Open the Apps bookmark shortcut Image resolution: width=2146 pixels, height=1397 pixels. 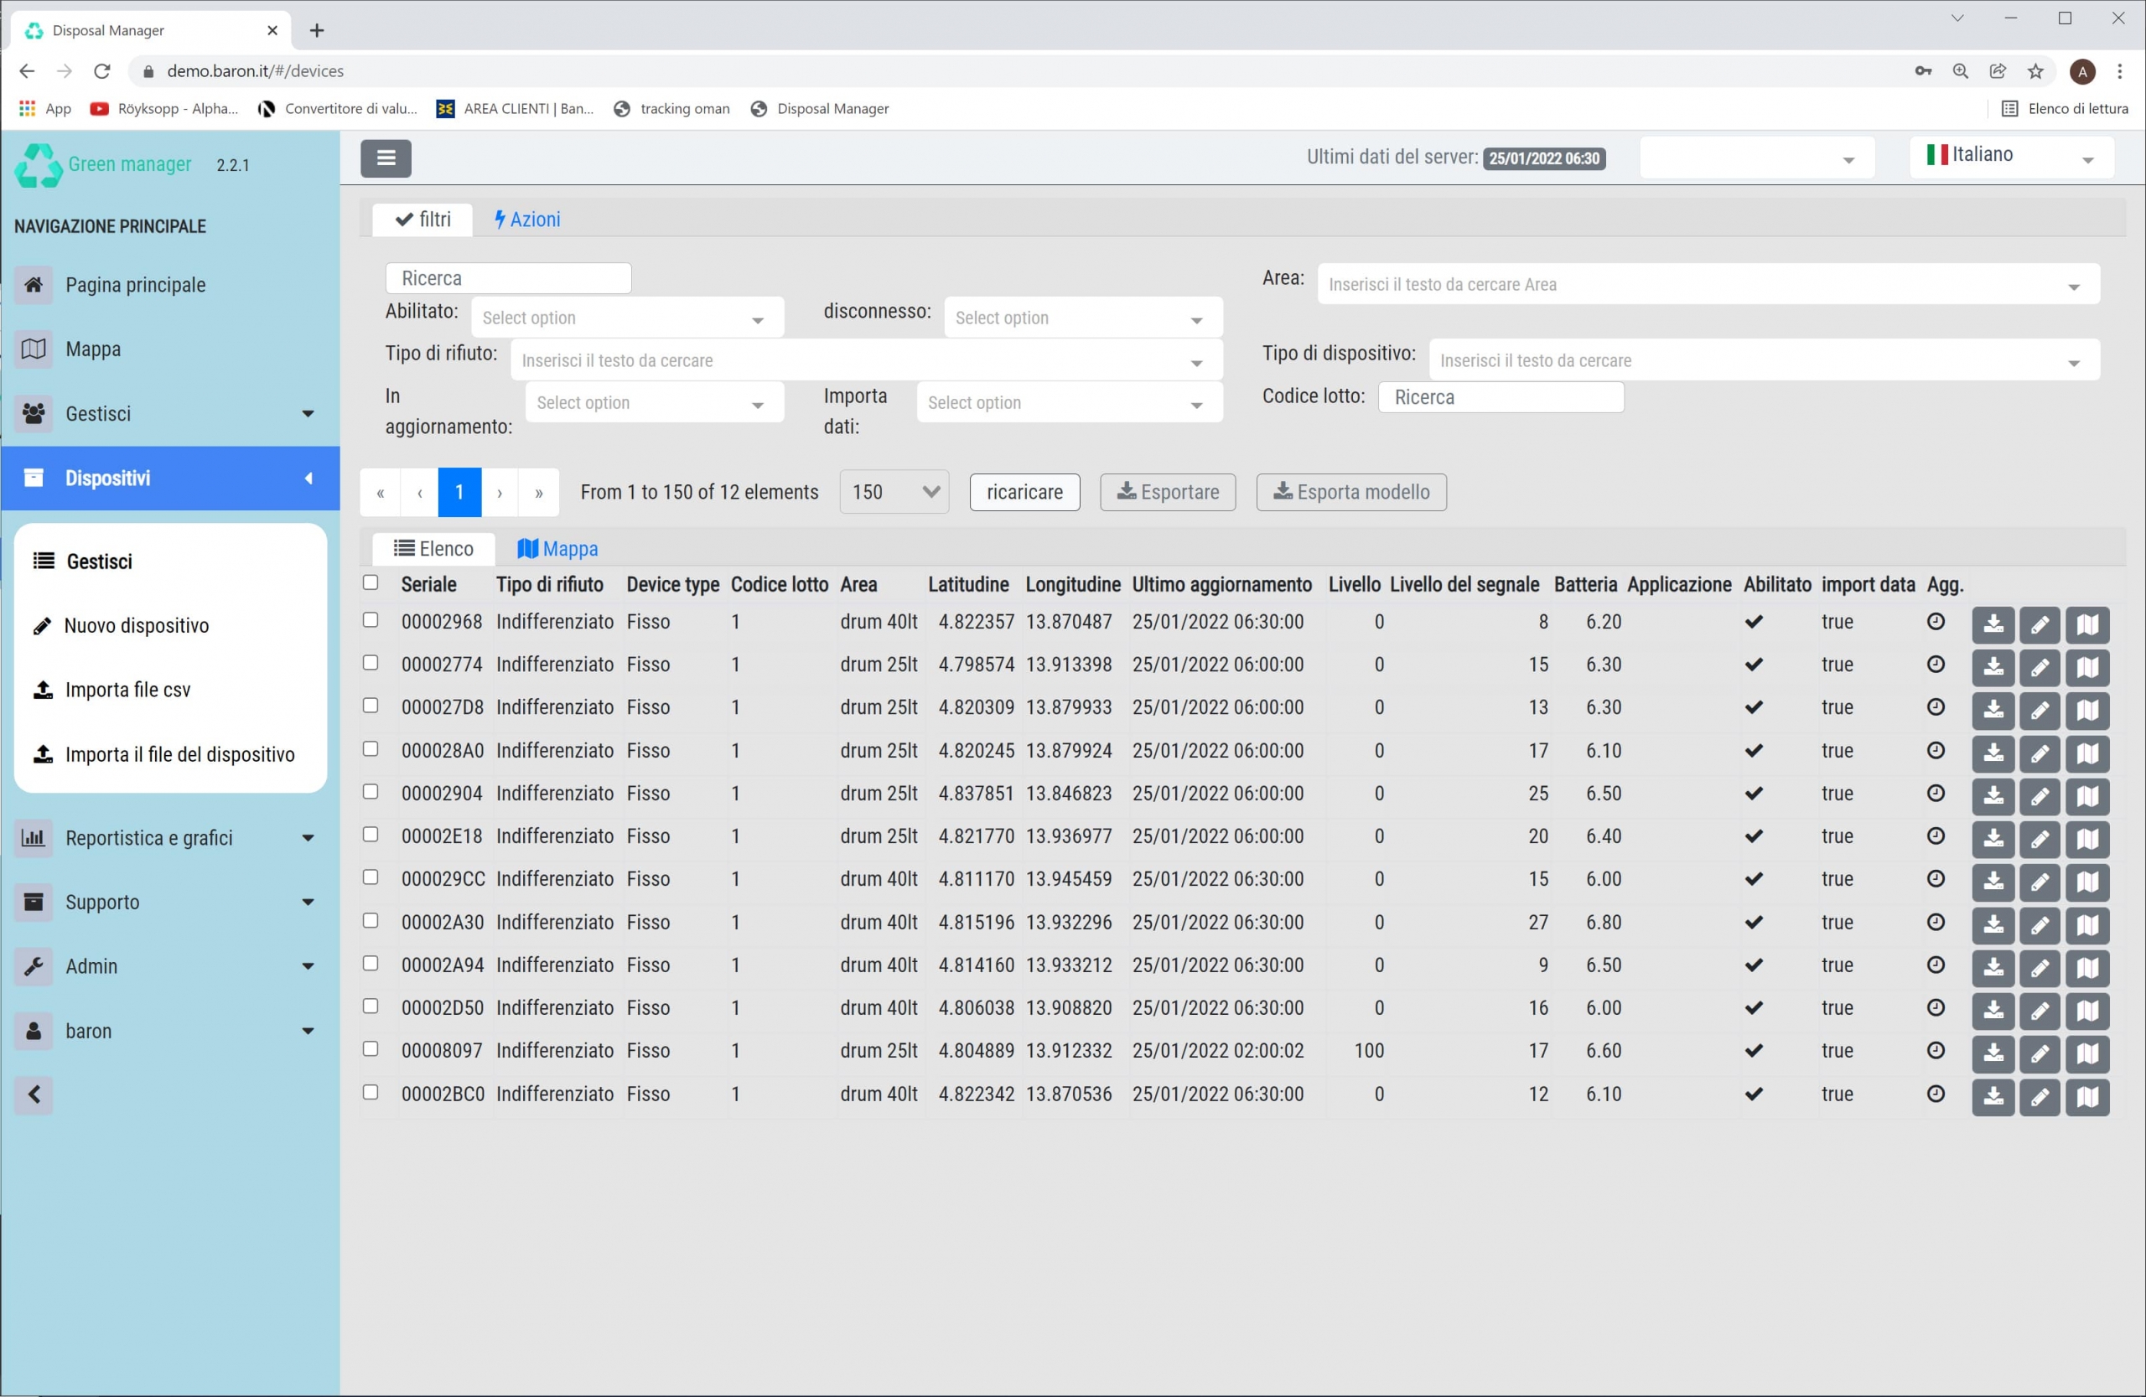click(x=45, y=109)
